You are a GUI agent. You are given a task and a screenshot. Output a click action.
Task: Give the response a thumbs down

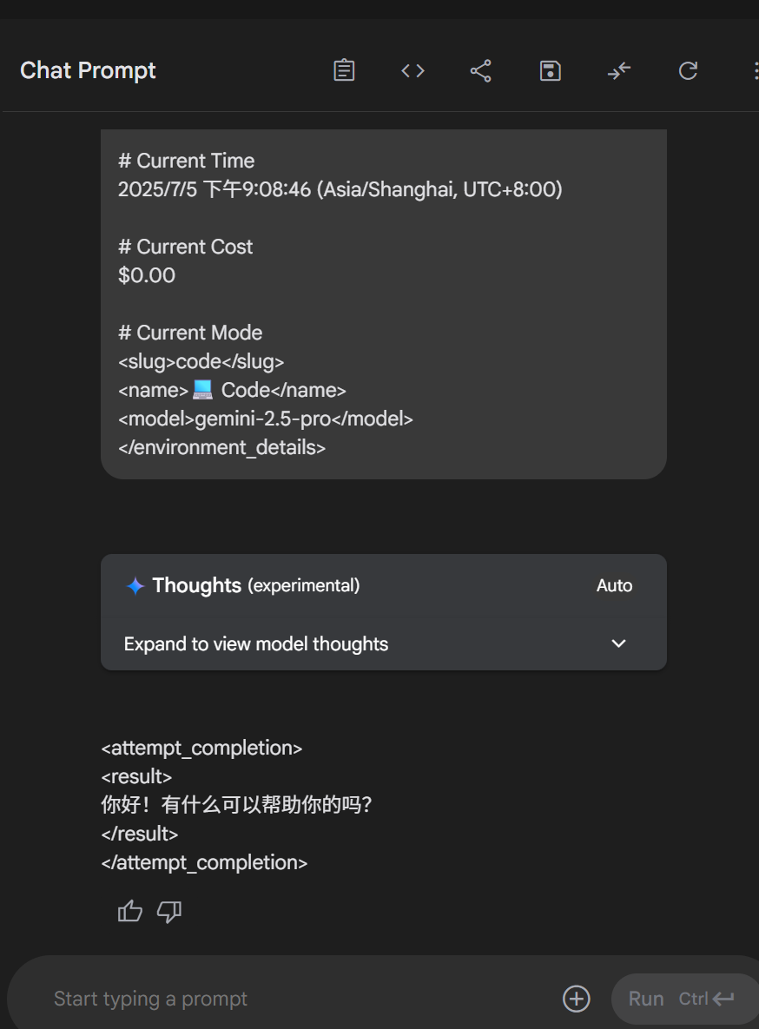(169, 911)
